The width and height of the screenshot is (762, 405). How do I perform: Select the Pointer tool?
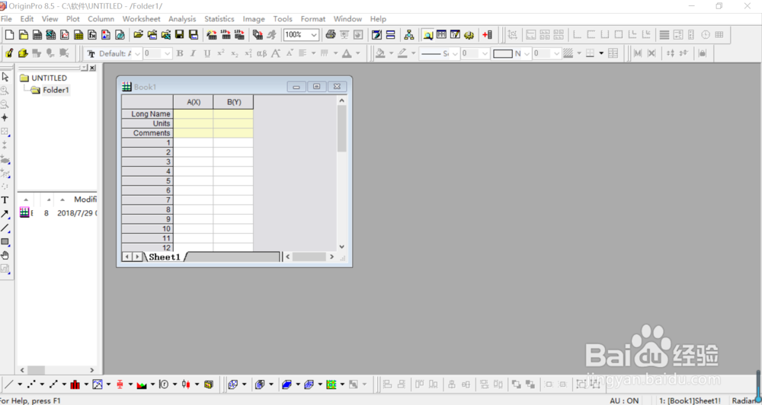[5, 77]
